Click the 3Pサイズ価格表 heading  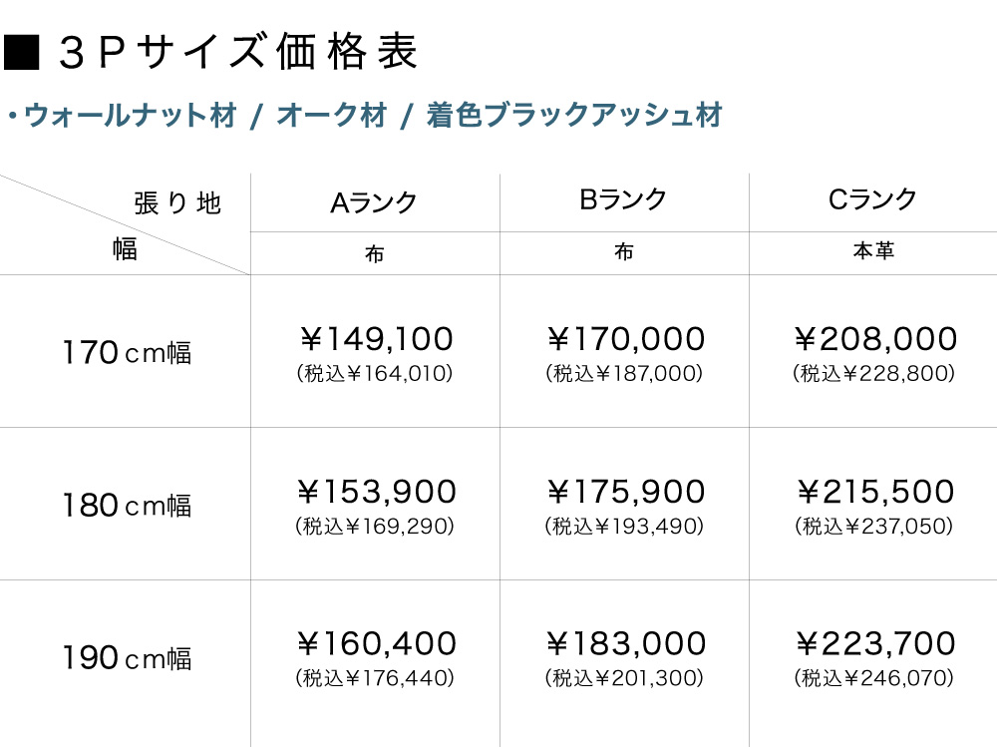(237, 53)
